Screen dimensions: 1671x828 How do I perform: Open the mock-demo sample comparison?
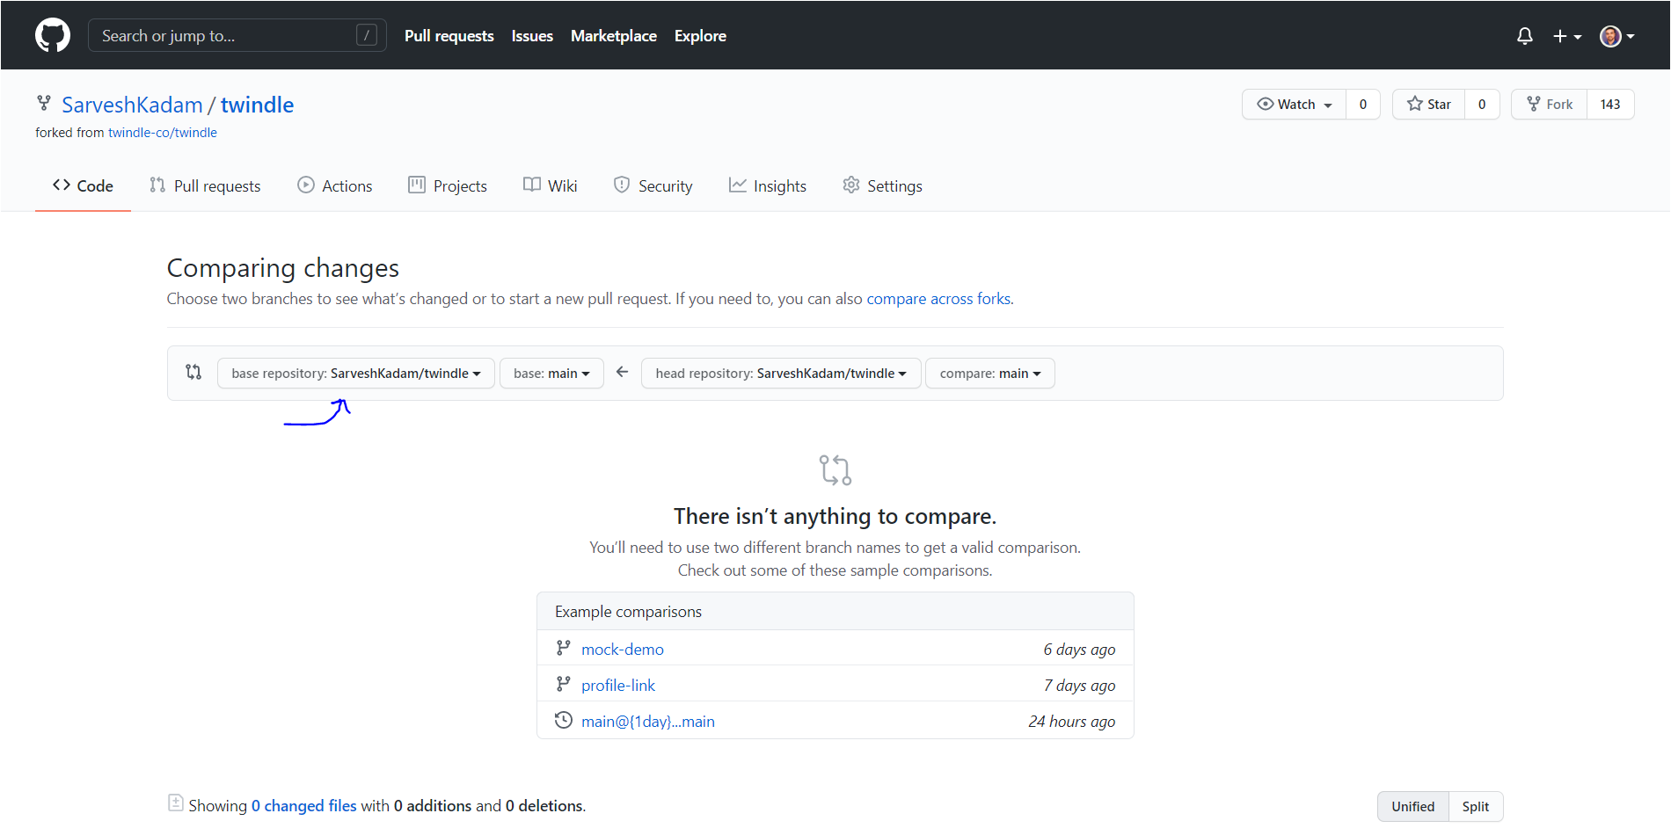point(623,650)
